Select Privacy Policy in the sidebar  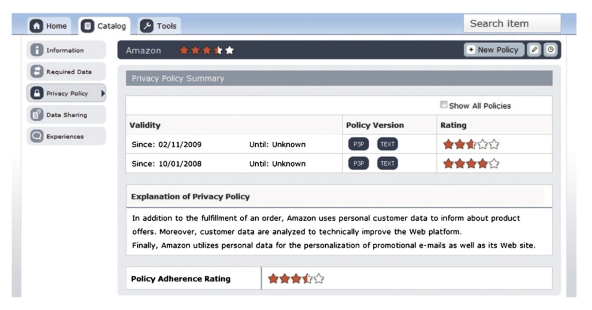pyautogui.click(x=66, y=93)
